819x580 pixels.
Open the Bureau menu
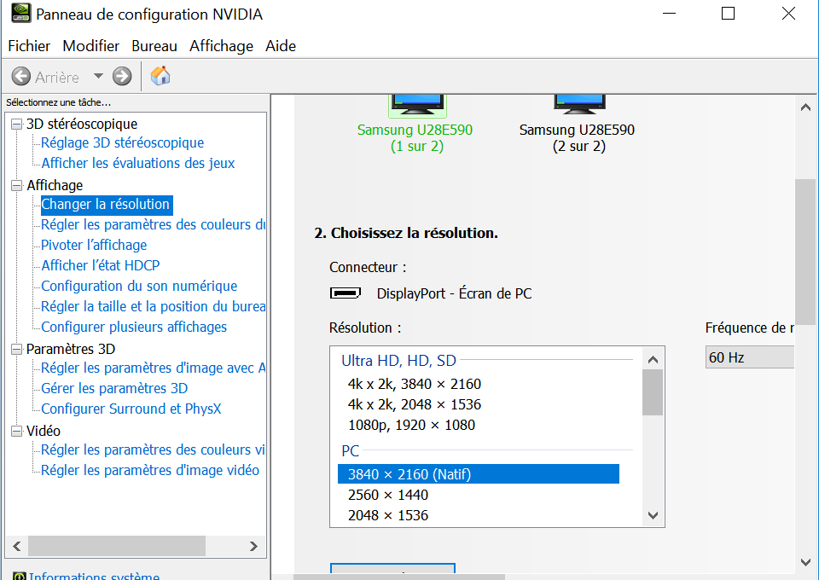tap(154, 46)
